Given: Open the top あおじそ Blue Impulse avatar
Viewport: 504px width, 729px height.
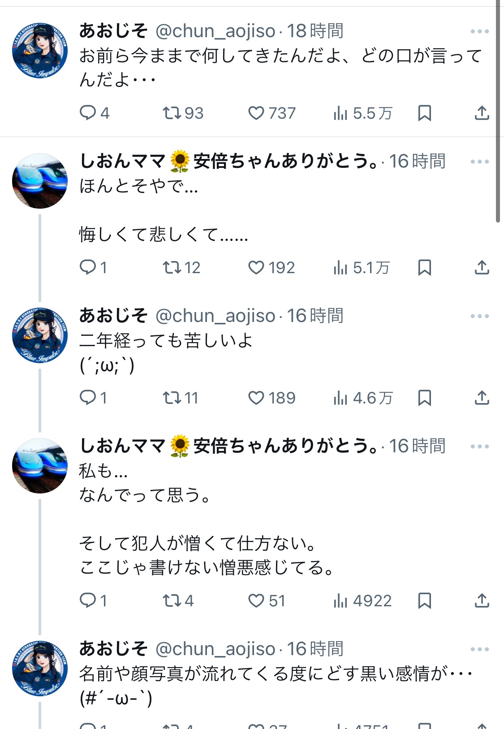Looking at the screenshot, I should point(40,51).
